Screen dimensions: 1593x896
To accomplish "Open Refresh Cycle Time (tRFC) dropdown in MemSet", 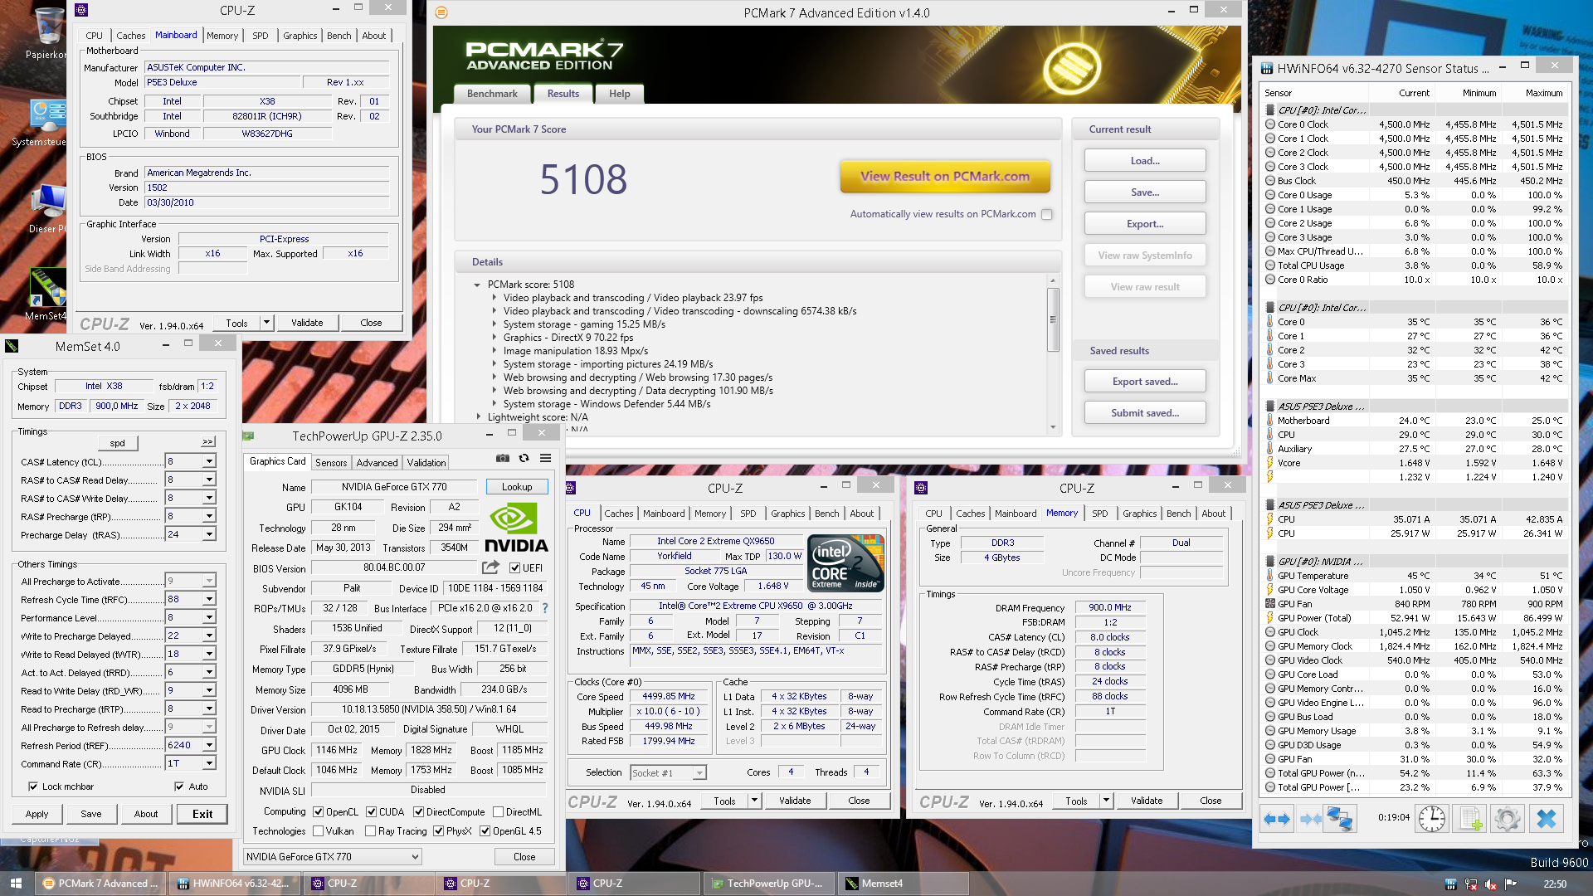I will pos(209,599).
